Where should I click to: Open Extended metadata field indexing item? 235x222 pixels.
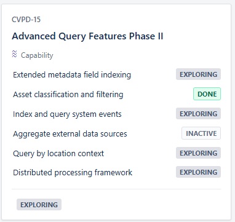72,74
